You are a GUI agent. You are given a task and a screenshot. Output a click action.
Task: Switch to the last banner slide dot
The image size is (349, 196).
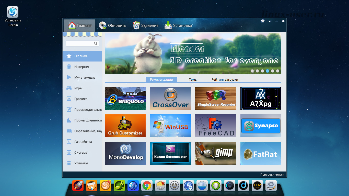click(278, 71)
